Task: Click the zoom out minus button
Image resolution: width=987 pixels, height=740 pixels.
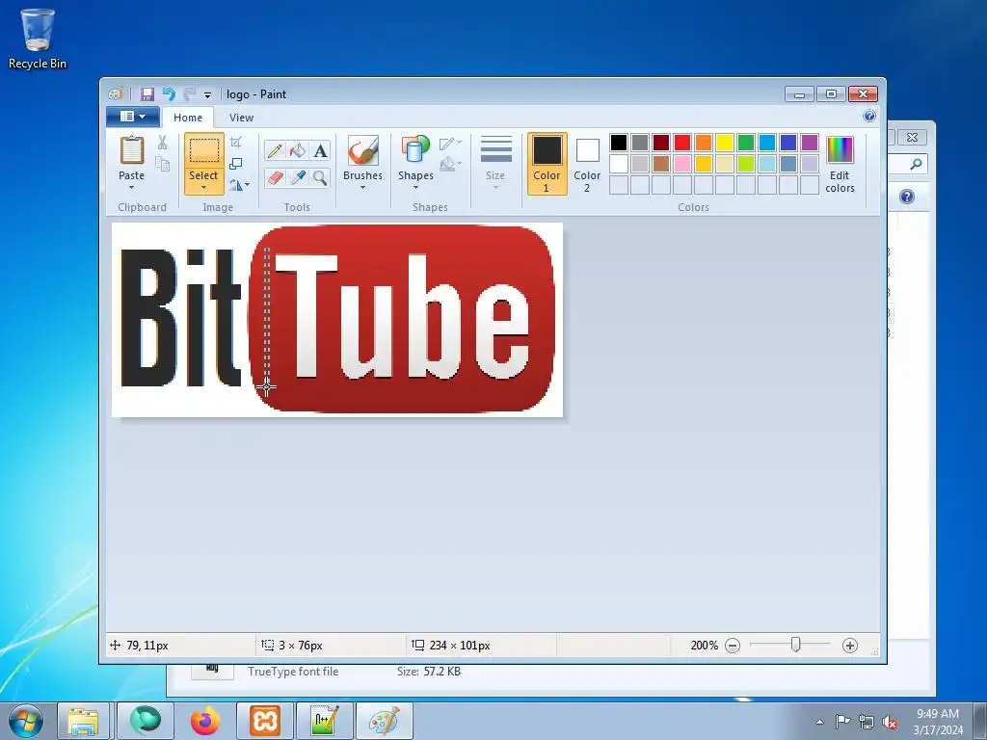Action: pos(733,645)
